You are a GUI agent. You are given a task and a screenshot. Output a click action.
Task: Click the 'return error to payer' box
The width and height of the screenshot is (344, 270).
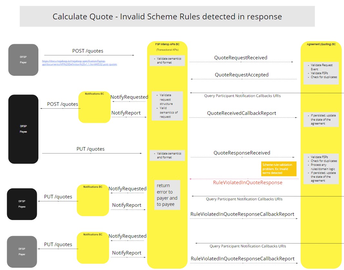tap(167, 195)
